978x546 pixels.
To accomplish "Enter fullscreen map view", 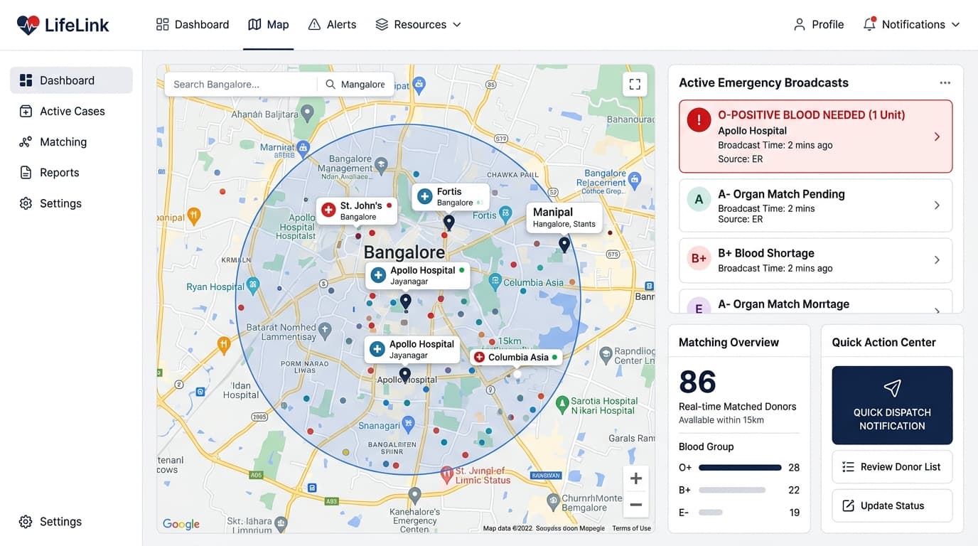I will click(635, 84).
